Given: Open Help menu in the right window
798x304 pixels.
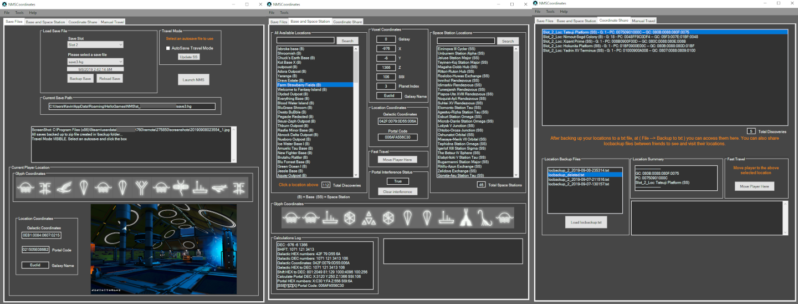Looking at the screenshot, I should point(564,11).
